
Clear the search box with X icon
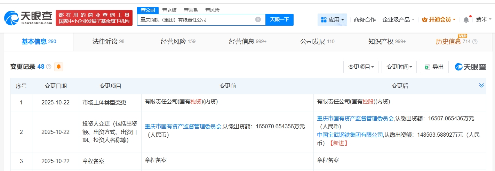pyautogui.click(x=258, y=19)
